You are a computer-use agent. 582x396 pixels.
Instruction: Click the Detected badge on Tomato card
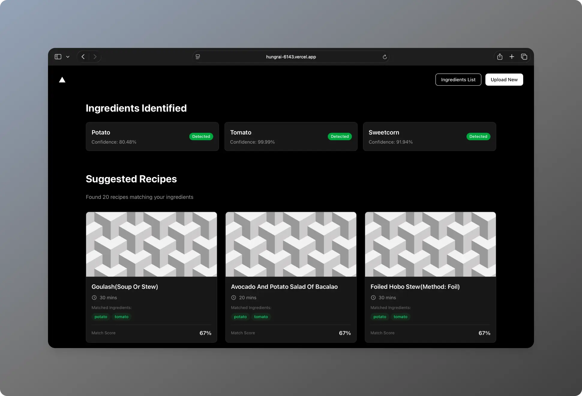[x=340, y=137]
